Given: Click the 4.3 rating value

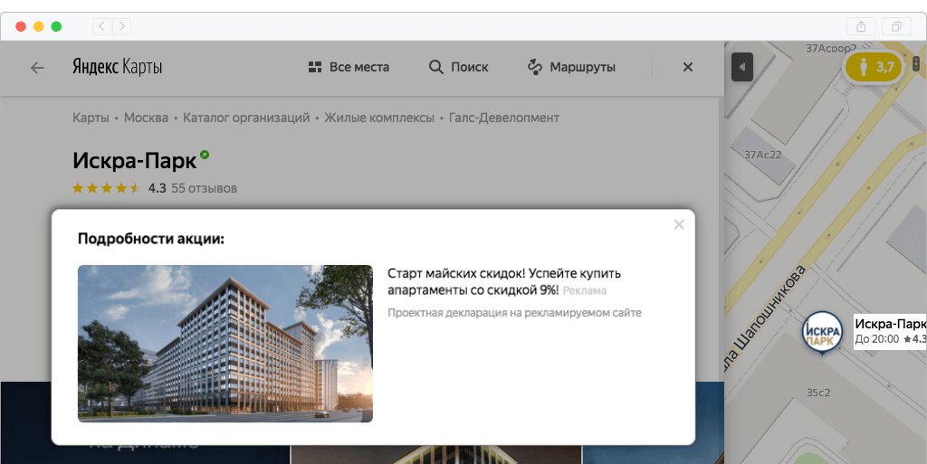Looking at the screenshot, I should pos(158,188).
